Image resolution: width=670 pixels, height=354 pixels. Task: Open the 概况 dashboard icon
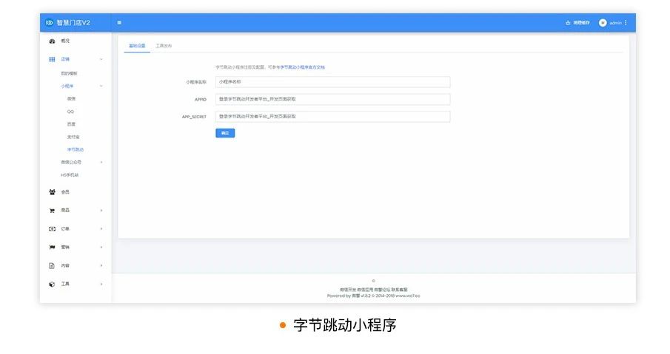[x=52, y=41]
